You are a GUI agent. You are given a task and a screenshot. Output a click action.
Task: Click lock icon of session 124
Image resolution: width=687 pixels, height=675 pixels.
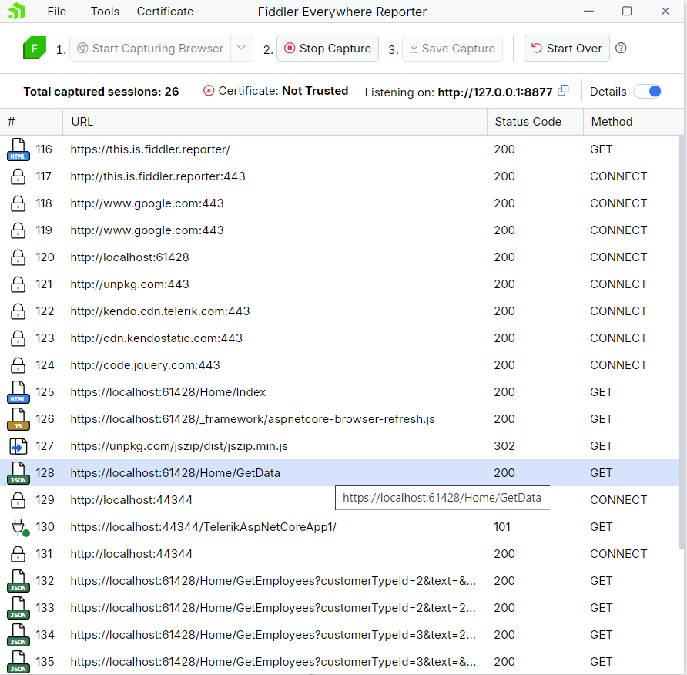coord(18,365)
